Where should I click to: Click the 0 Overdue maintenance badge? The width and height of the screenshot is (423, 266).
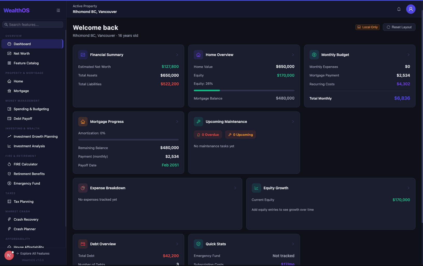pos(207,135)
